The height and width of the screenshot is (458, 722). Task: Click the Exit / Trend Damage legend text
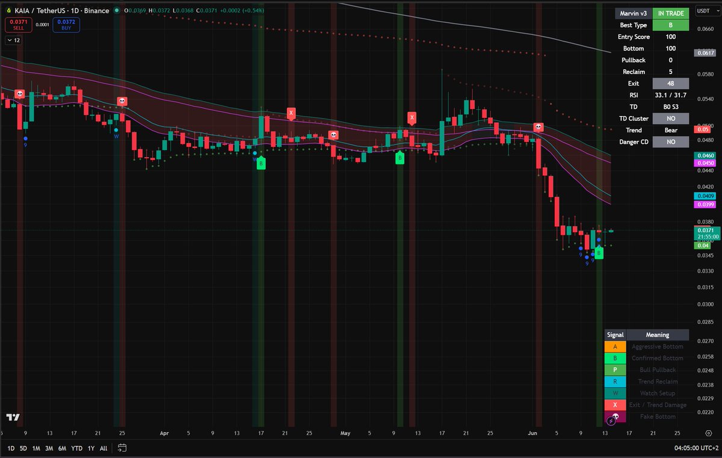tap(658, 405)
